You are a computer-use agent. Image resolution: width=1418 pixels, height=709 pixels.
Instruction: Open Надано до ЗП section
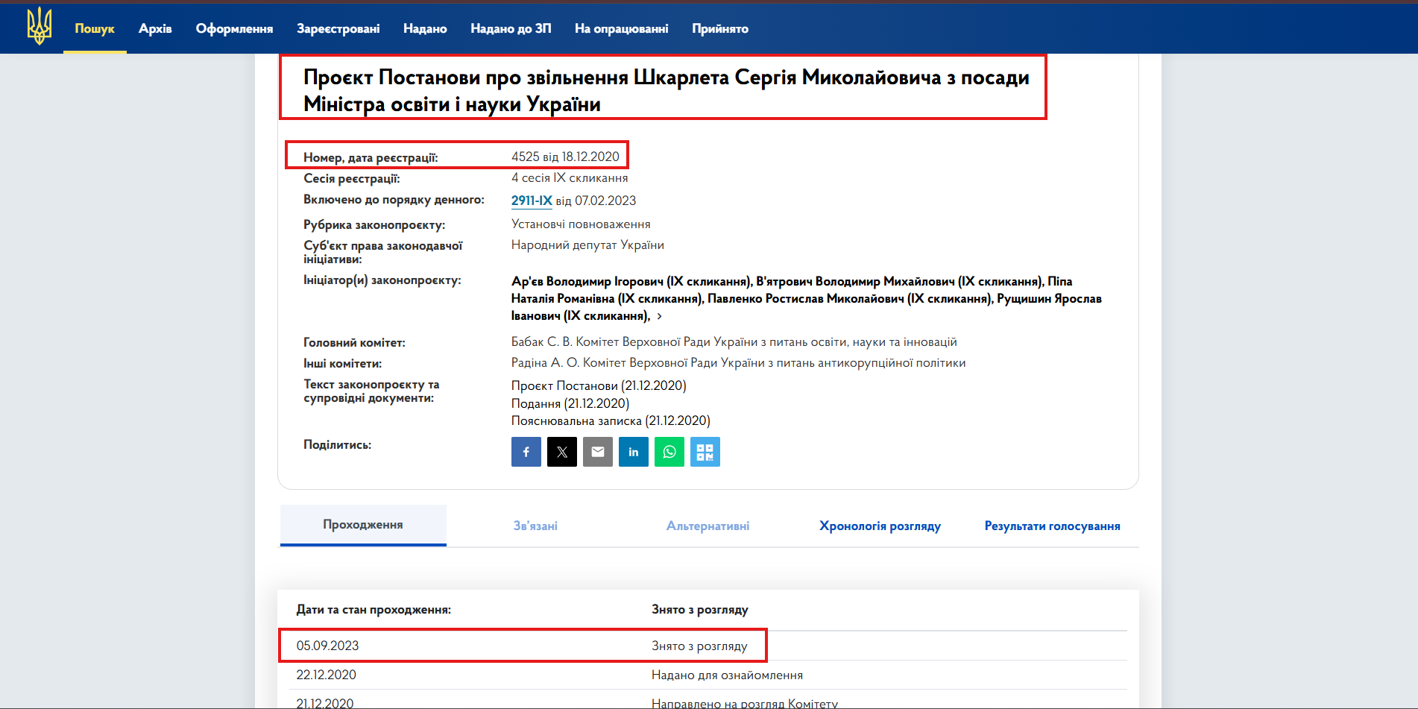(511, 28)
